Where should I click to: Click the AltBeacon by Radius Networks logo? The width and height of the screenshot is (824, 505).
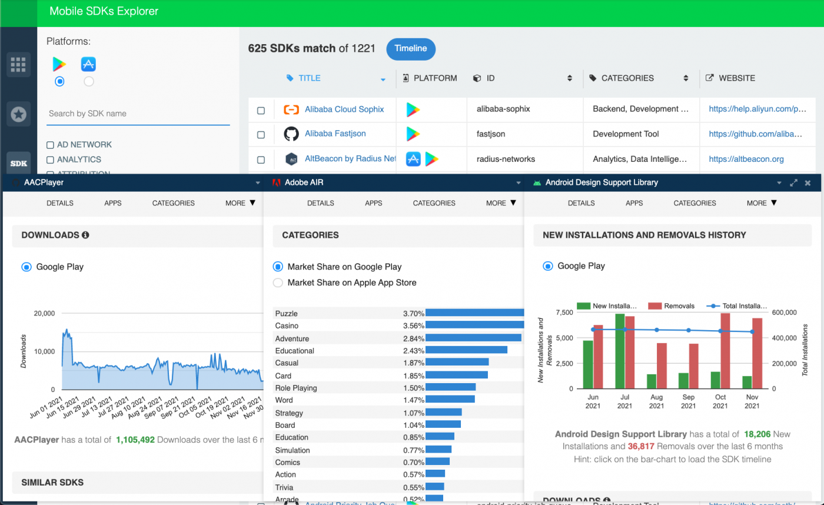coord(291,159)
